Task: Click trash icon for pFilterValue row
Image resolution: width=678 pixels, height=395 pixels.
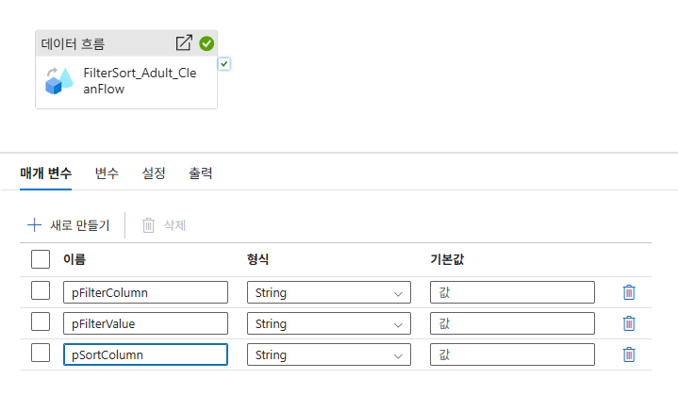Action: (x=629, y=323)
